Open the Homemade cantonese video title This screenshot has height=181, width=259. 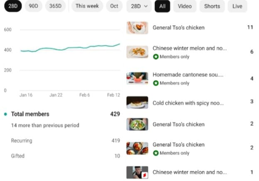click(188, 75)
